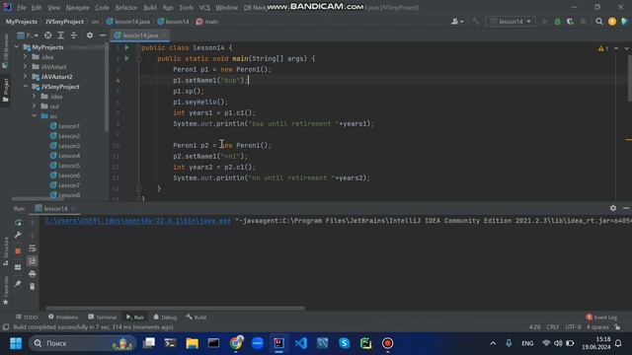This screenshot has width=632, height=355.
Task: Pin the Run tab
Action: 18,284
